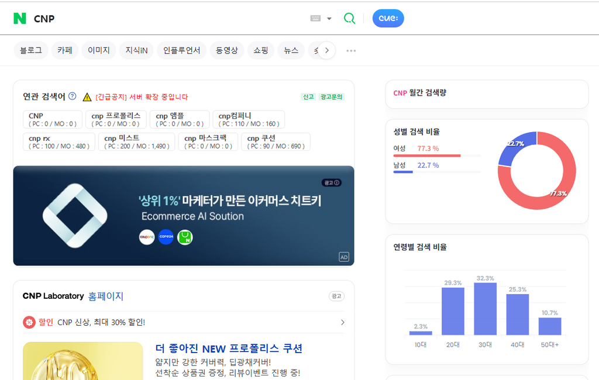Viewport: 599px width, 380px height.
Task: Expand the dropdown arrow beside keyboard icon
Action: tap(329, 18)
